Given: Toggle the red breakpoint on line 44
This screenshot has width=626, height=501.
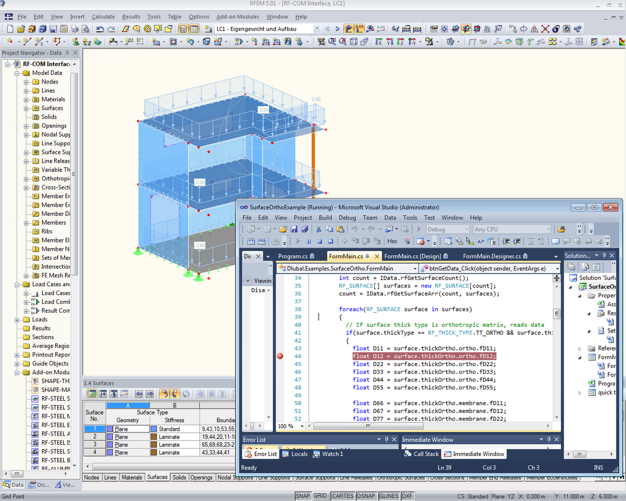Looking at the screenshot, I should (x=280, y=356).
